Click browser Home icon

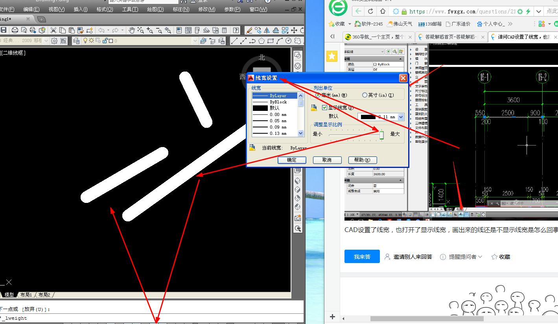tap(383, 11)
